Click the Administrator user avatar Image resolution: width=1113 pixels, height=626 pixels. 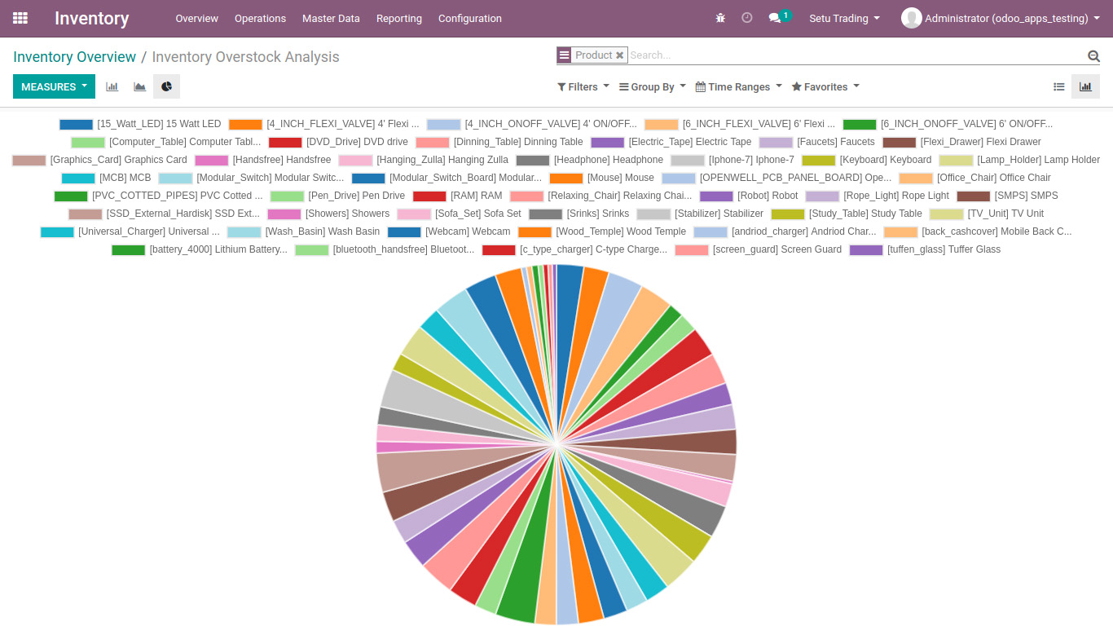[911, 18]
